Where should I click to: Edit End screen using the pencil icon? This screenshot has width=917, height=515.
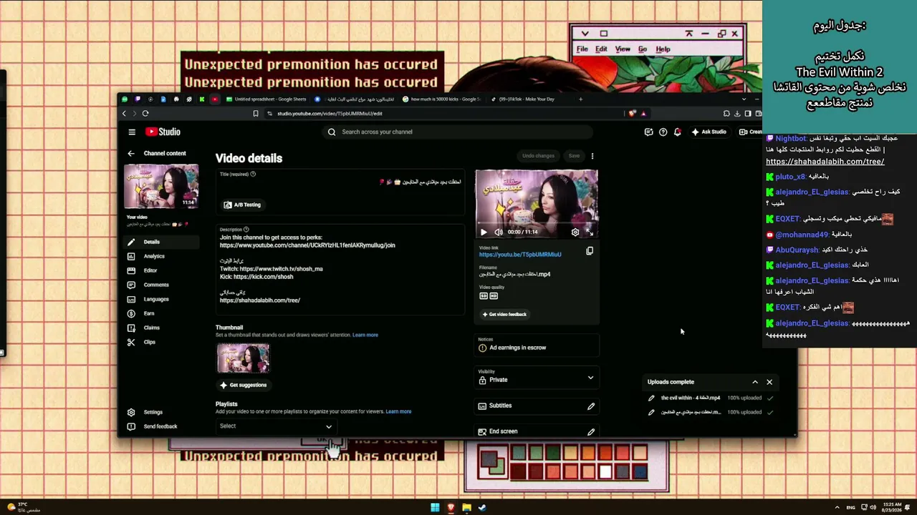tap(591, 432)
